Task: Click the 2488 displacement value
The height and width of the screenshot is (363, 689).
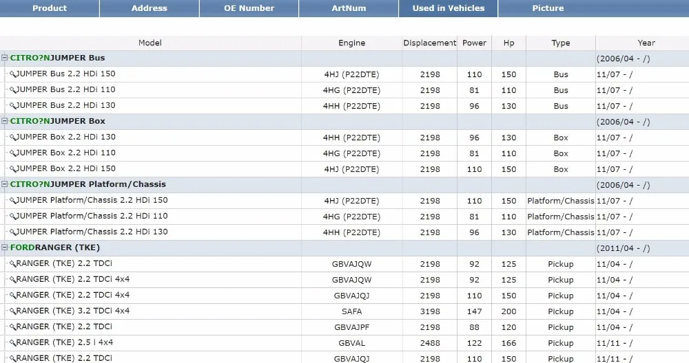Action: pyautogui.click(x=430, y=343)
